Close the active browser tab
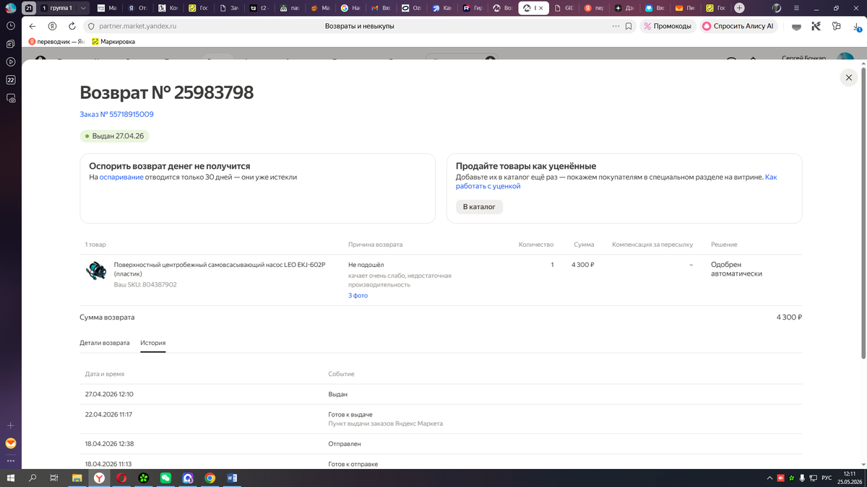This screenshot has height=487, width=867. 540,8
